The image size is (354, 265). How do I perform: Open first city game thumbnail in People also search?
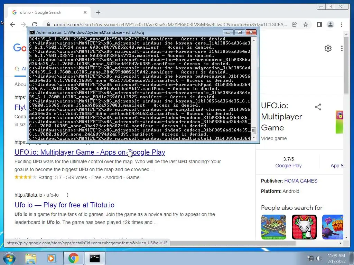(274, 227)
